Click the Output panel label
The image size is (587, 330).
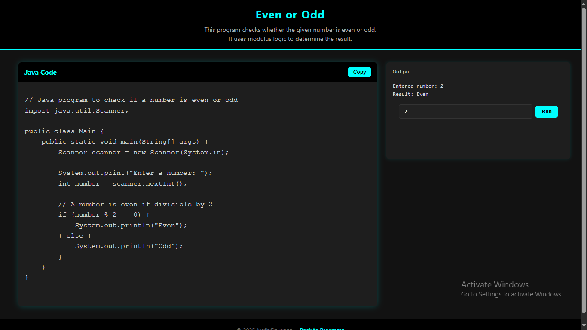402,72
